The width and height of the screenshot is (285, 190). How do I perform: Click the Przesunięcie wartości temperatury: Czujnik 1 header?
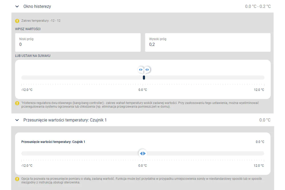pyautogui.click(x=65, y=120)
